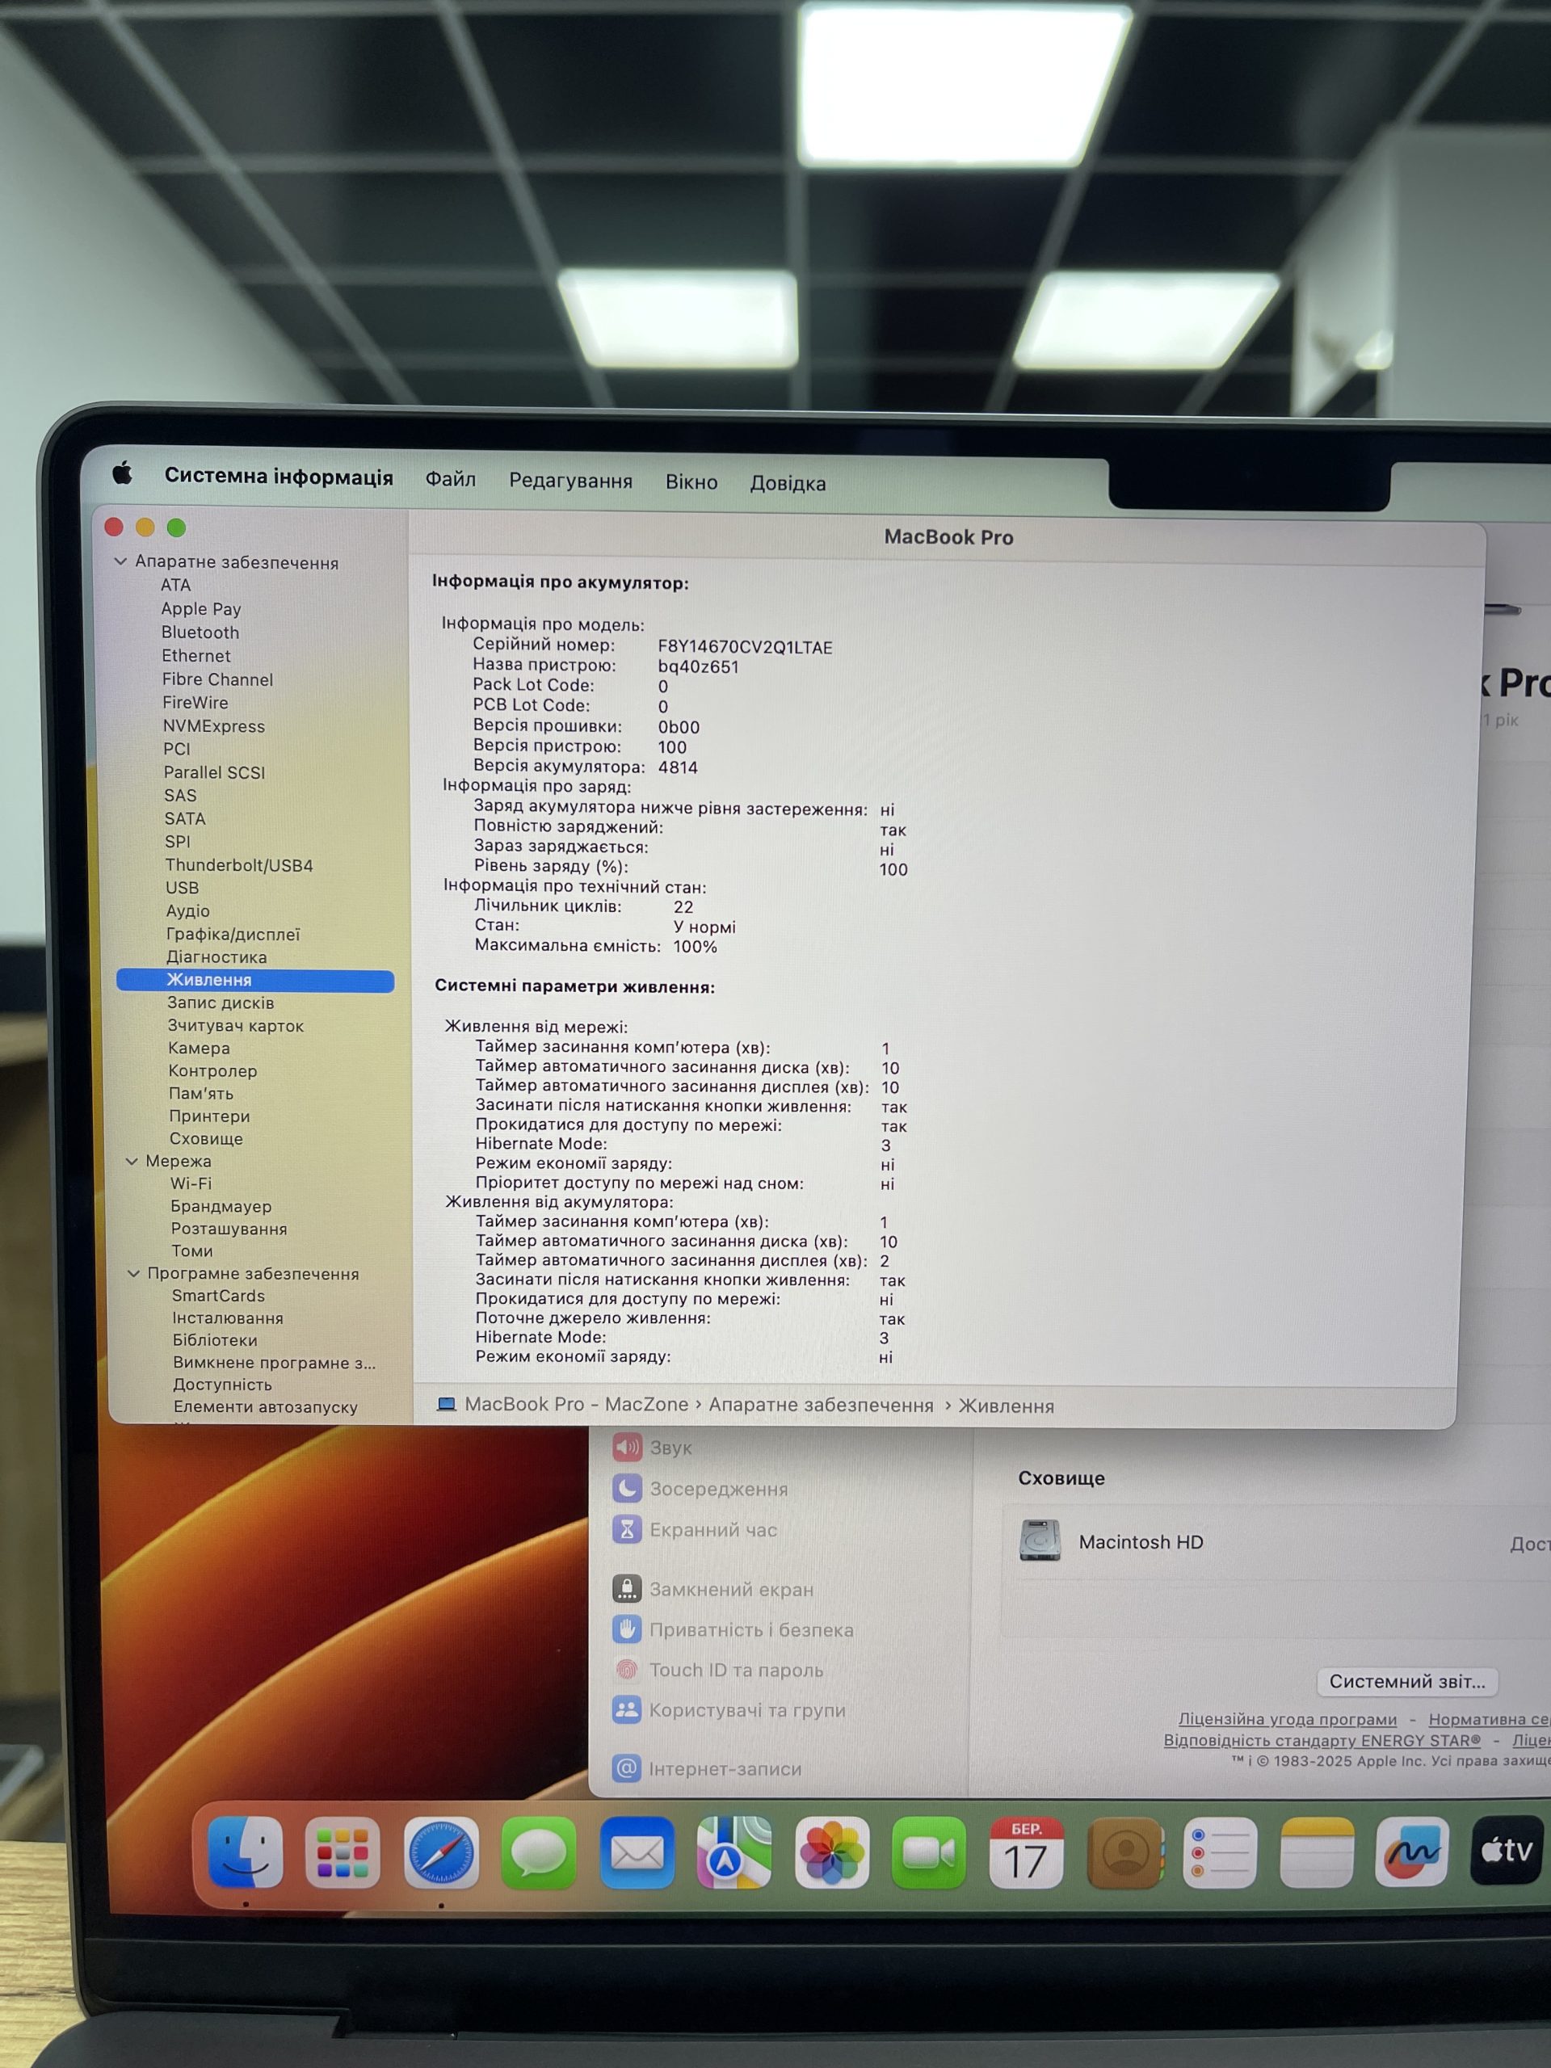Select Wi-Fi in the sidebar

point(191,1183)
